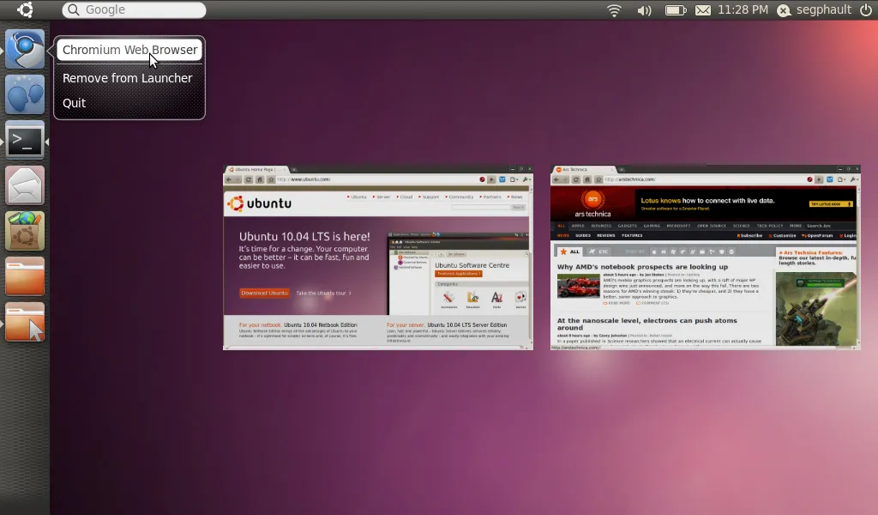Click the blue footprints launcher icon below Chromium
878x515 pixels.
[x=25, y=94]
